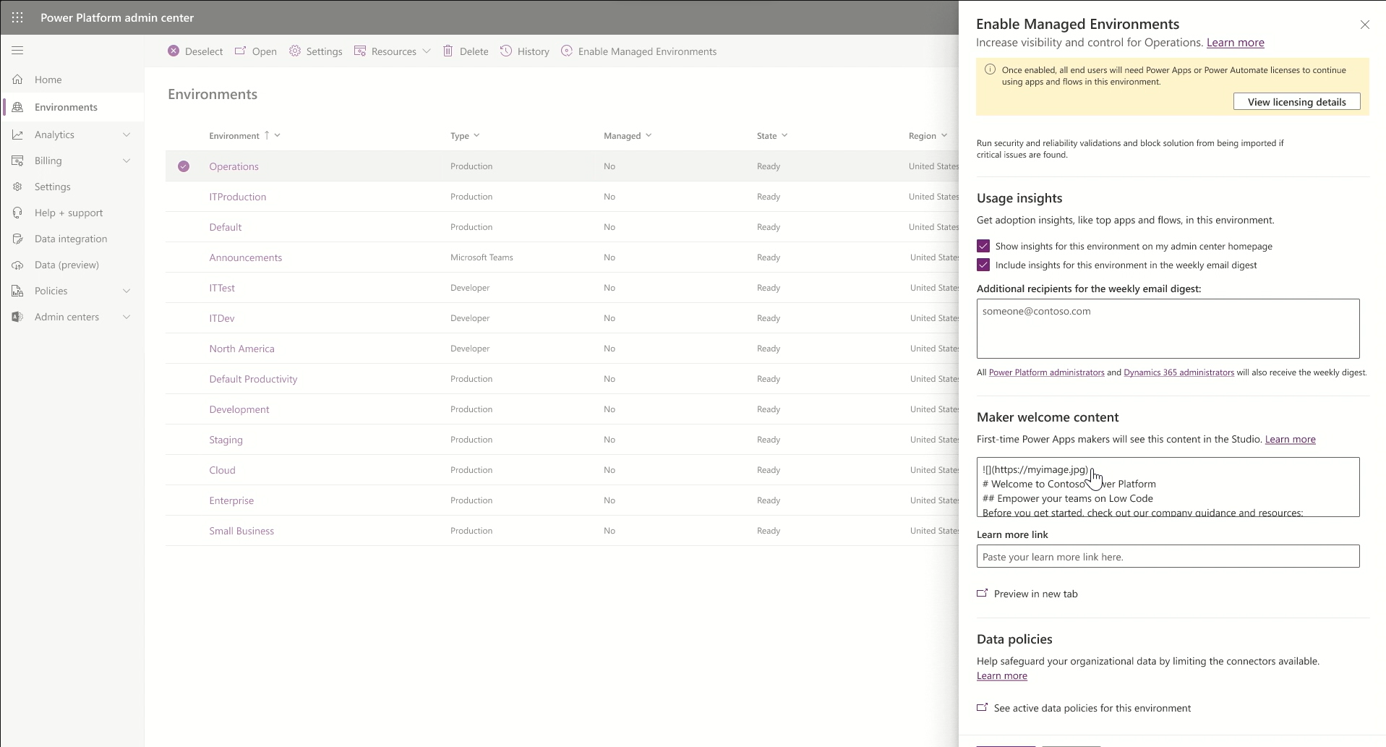Go to Home in the sidebar
The width and height of the screenshot is (1386, 747).
pyautogui.click(x=48, y=80)
